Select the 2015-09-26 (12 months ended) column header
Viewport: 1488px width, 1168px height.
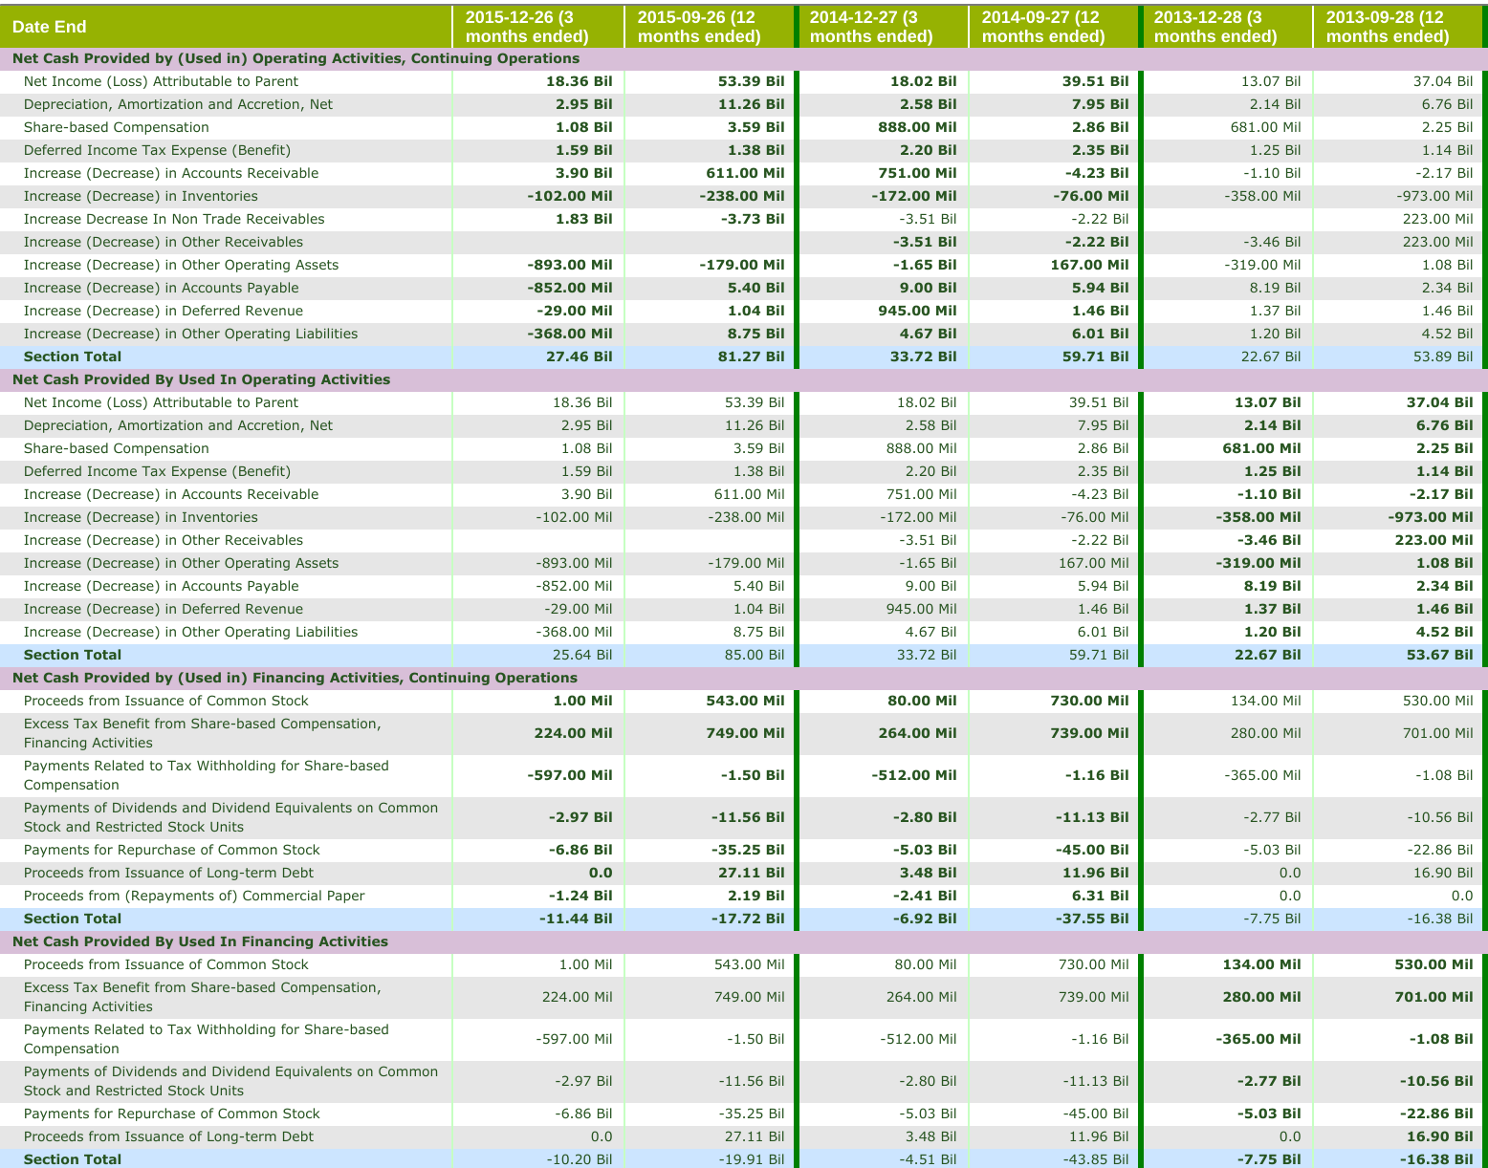pyautogui.click(x=709, y=27)
